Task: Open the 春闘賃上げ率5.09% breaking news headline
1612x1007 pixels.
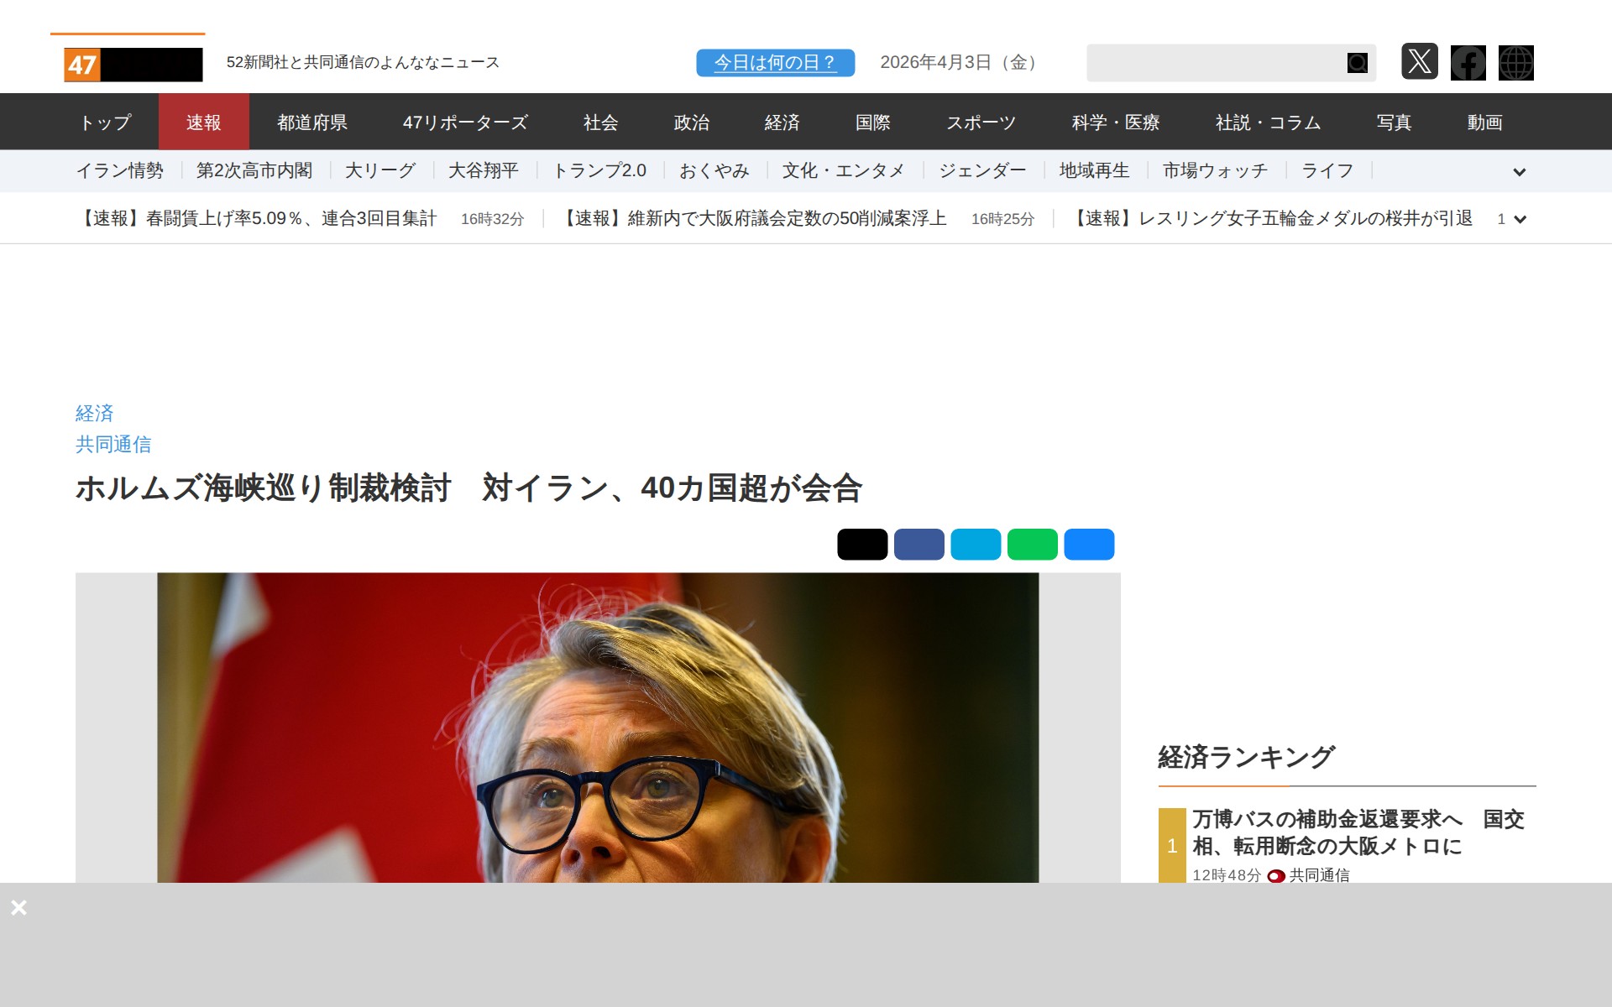Action: (257, 218)
